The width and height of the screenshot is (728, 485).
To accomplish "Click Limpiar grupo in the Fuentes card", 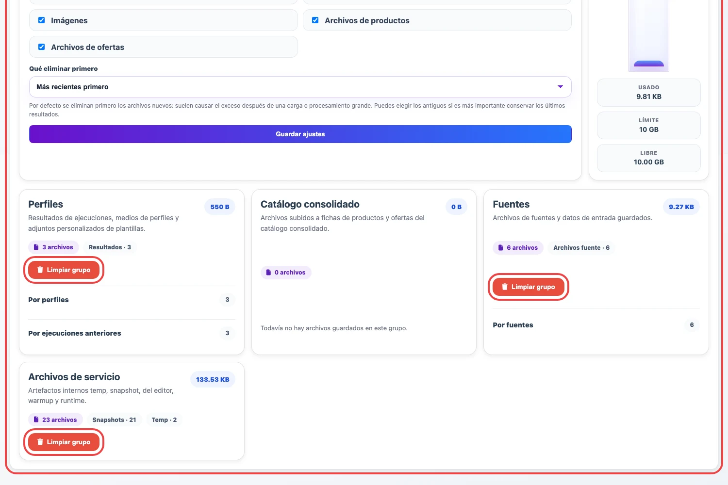I will (528, 287).
